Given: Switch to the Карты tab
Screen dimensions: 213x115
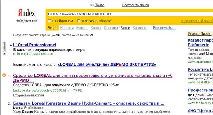Looking at the screenshot, I should click(96, 28).
